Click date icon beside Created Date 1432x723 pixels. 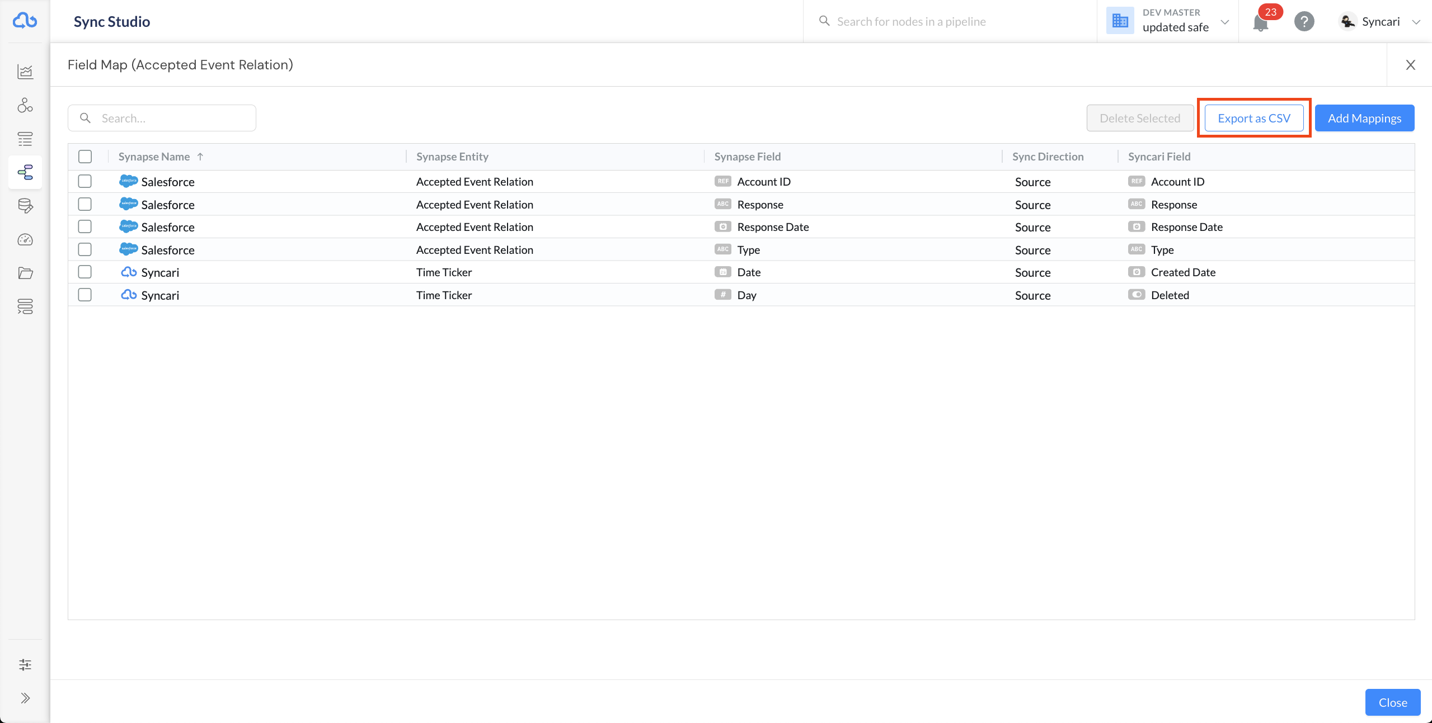tap(1137, 272)
